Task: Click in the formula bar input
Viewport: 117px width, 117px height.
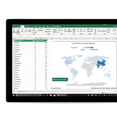Action: pyautogui.click(x=73, y=36)
